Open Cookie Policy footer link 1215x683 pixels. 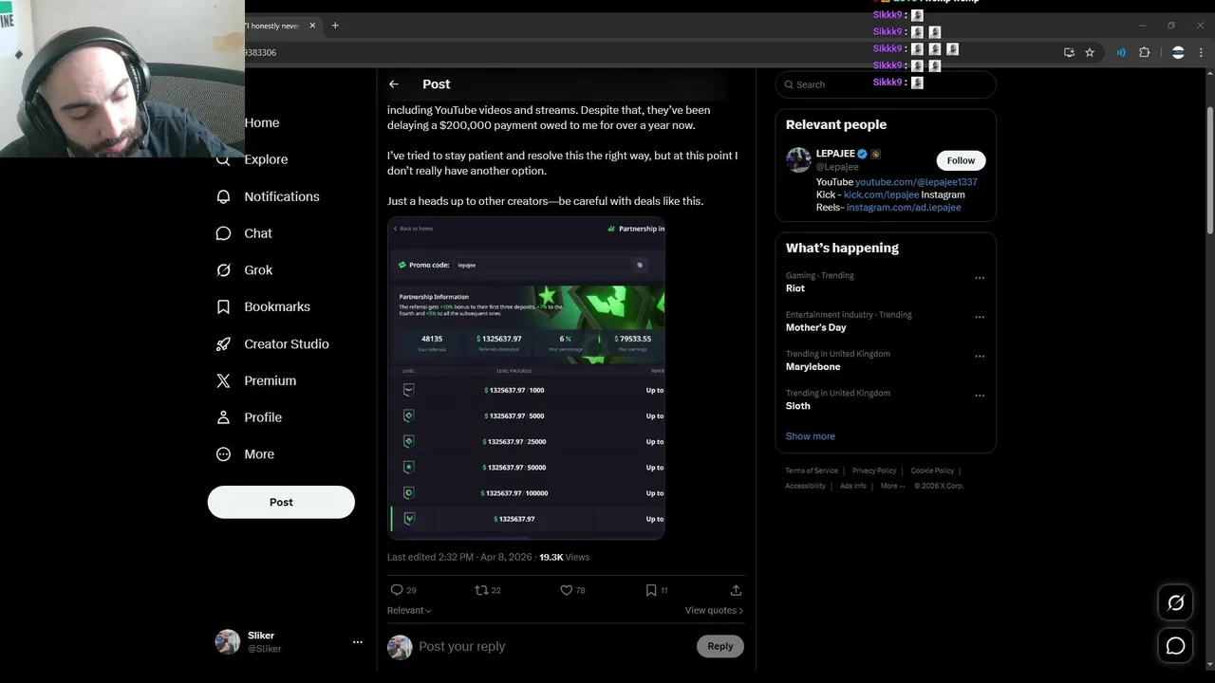[932, 471]
